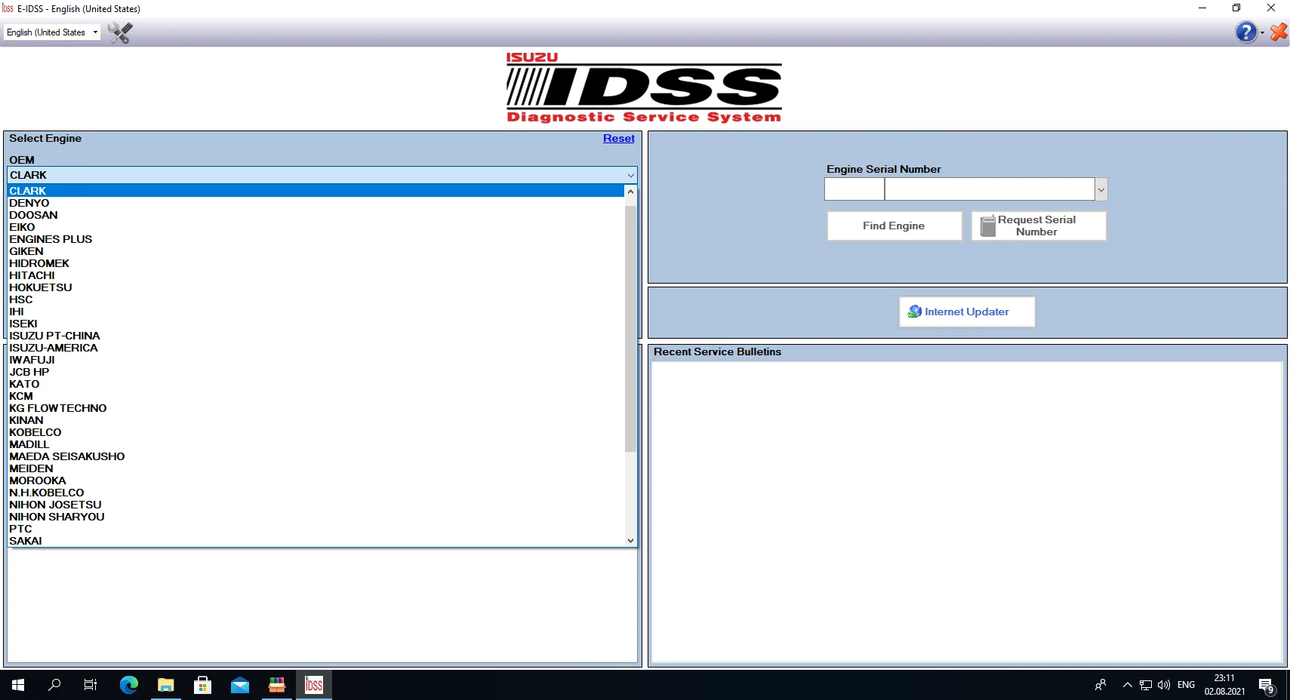This screenshot has width=1290, height=700.
Task: Click the Reset link
Action: [618, 138]
